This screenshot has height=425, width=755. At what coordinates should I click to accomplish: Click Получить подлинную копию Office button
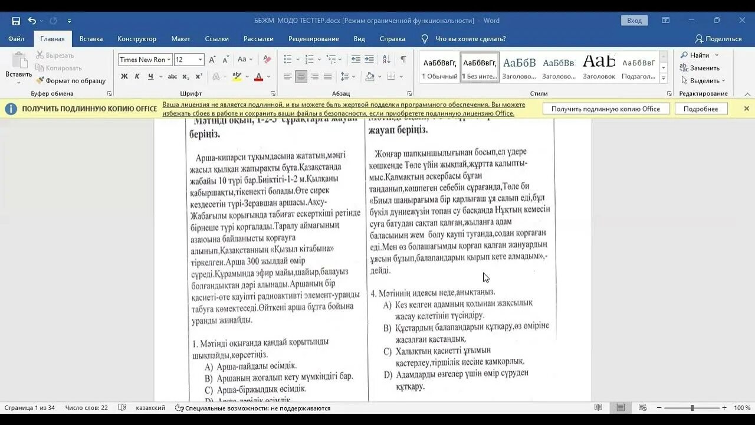[606, 109]
